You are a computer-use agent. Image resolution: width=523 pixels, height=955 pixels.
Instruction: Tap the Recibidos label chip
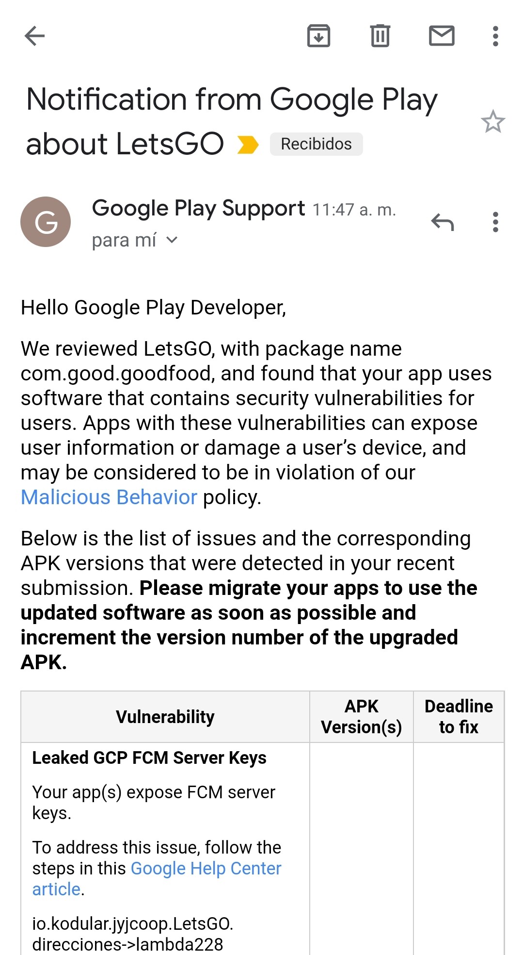tap(316, 144)
